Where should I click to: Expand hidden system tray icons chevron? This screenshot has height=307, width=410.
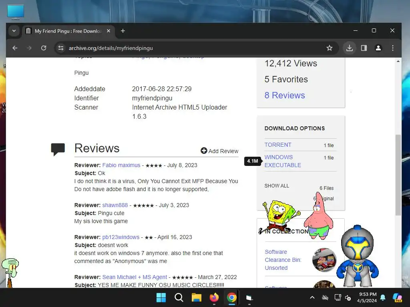point(312,297)
